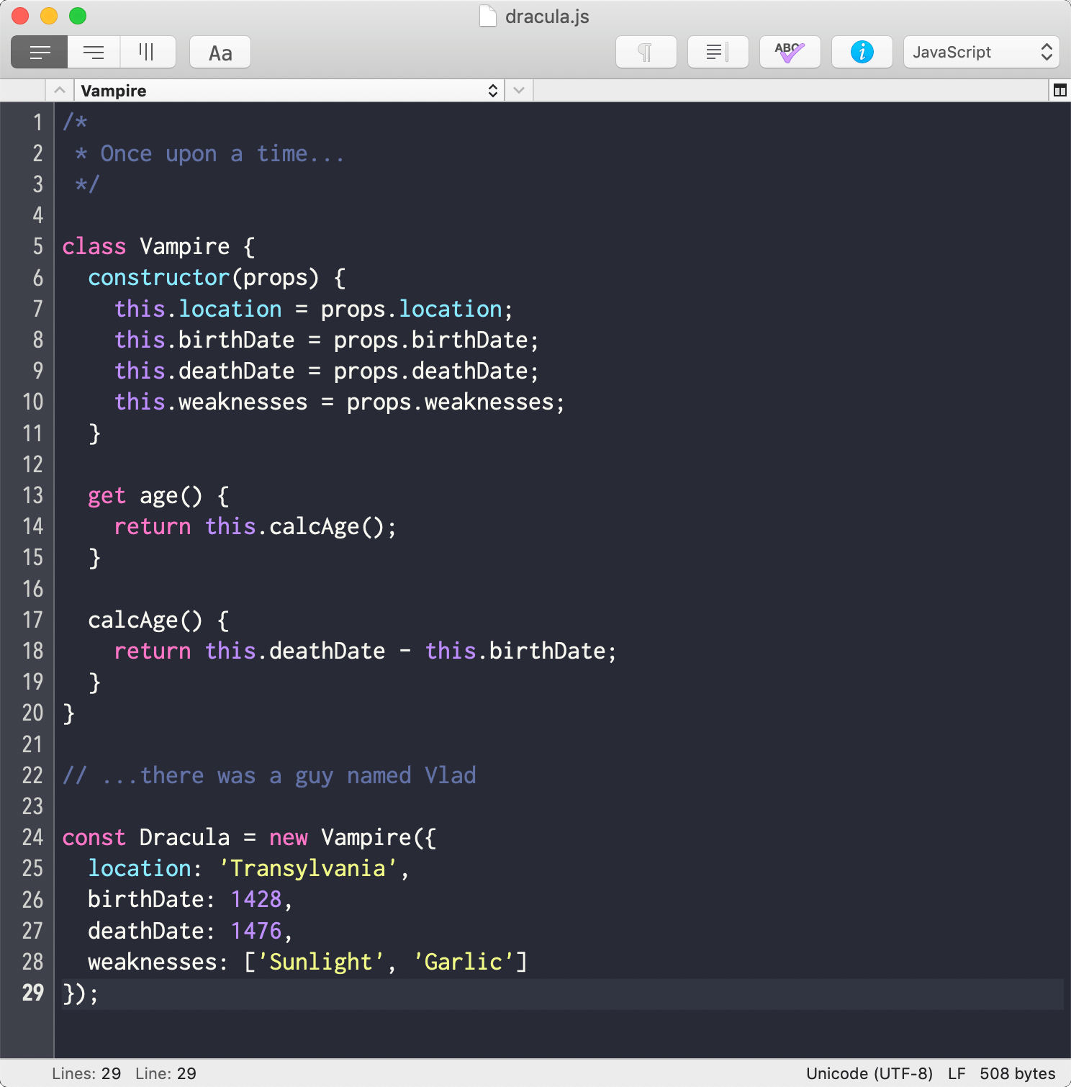Viewport: 1071px width, 1087px height.
Task: Enable the ABC spell checking toggle
Action: pos(790,51)
